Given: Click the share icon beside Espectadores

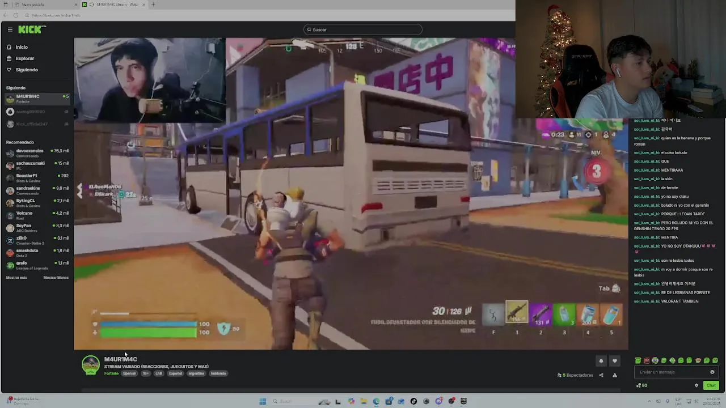Looking at the screenshot, I should [x=601, y=375].
